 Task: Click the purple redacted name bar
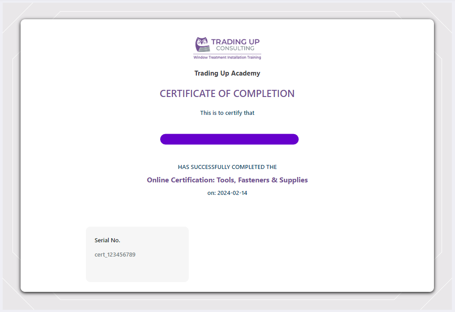[x=229, y=139]
